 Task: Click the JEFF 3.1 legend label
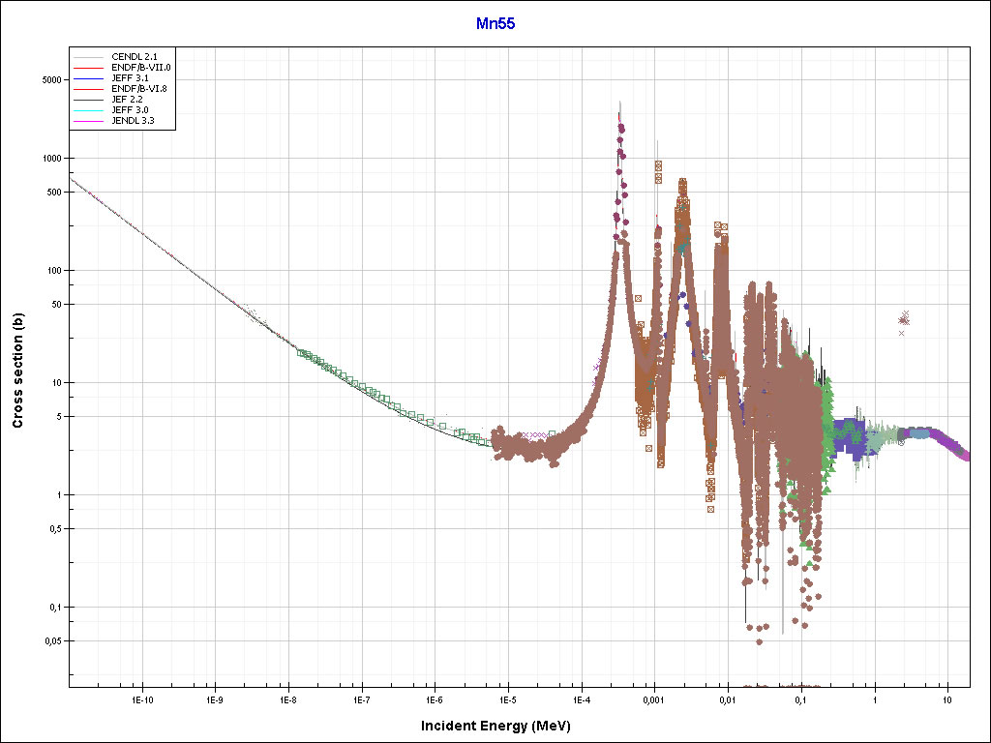point(128,77)
